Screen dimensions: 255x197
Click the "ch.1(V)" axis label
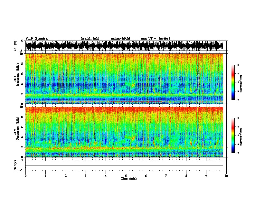[15, 46]
